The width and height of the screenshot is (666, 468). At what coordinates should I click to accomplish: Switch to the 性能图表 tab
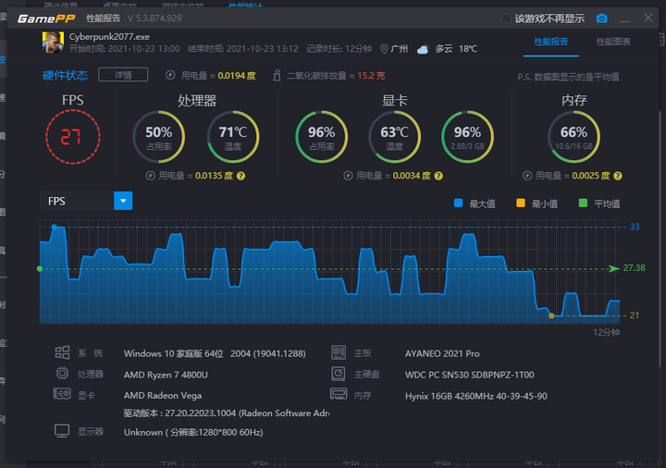[x=613, y=42]
